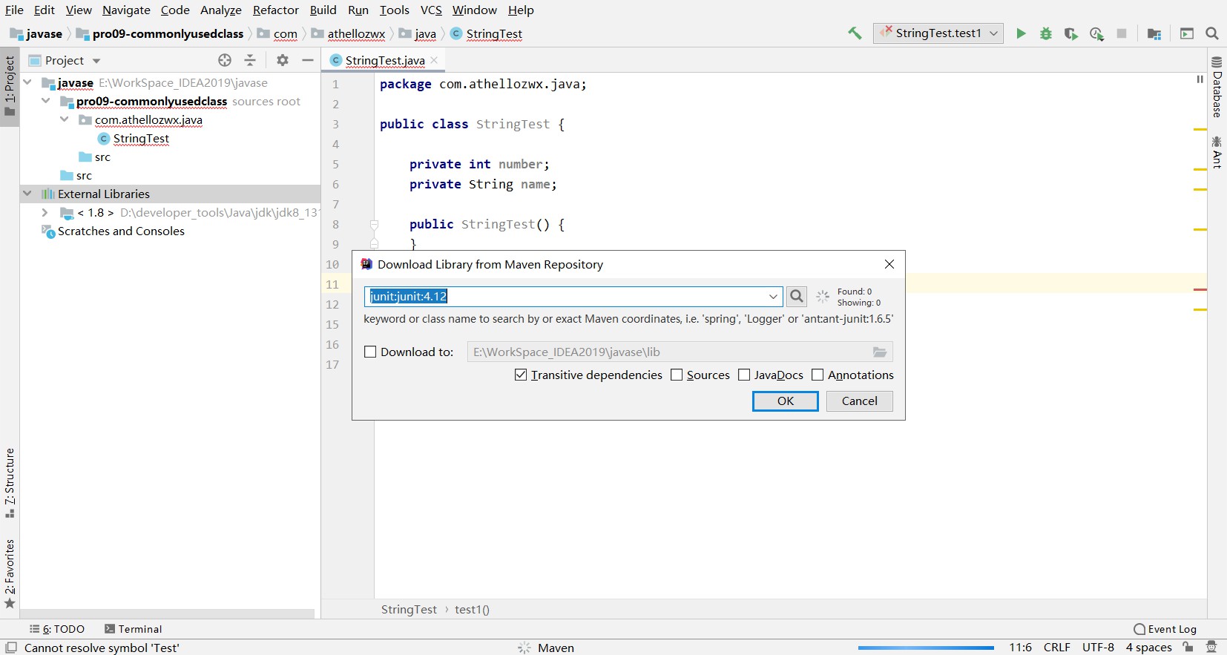Click the inspector face icon in status bar
1227x655 pixels.
pyautogui.click(x=1211, y=647)
